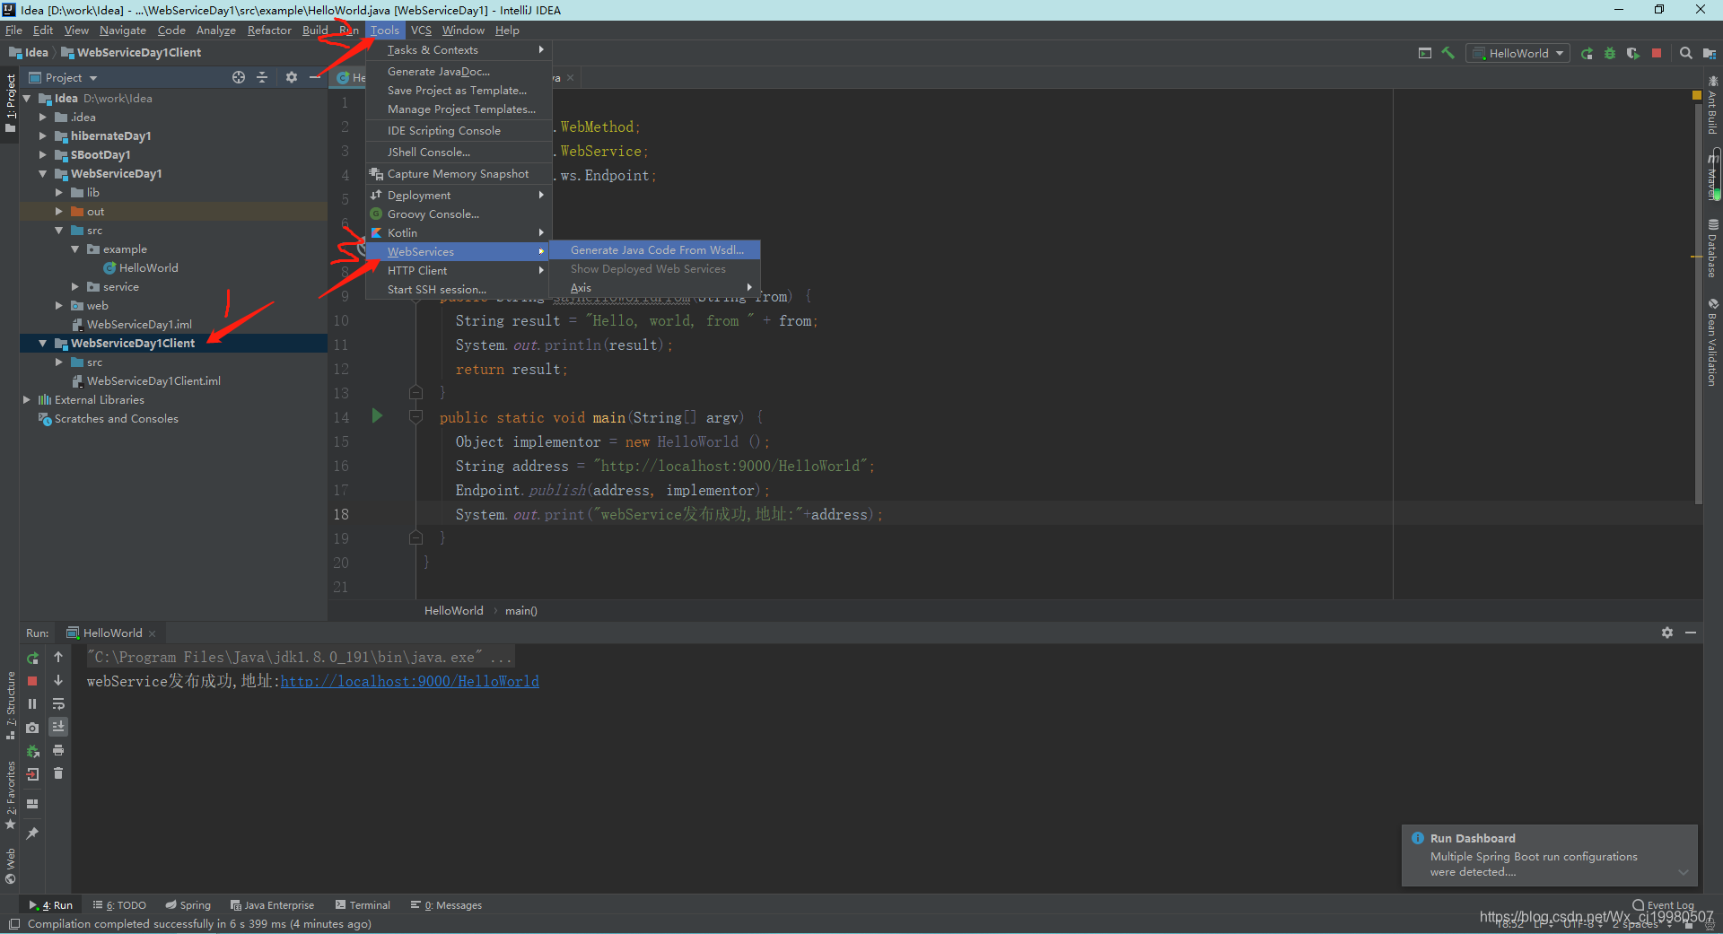Open the Axis submenu
The height and width of the screenshot is (934, 1723).
657,288
